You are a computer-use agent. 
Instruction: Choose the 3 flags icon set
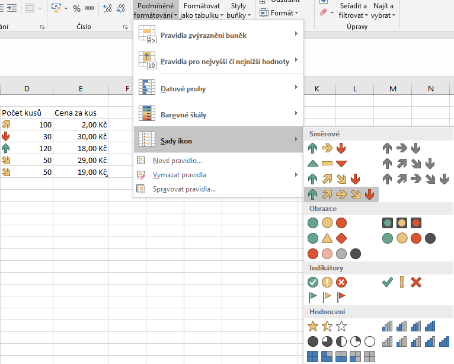327,296
